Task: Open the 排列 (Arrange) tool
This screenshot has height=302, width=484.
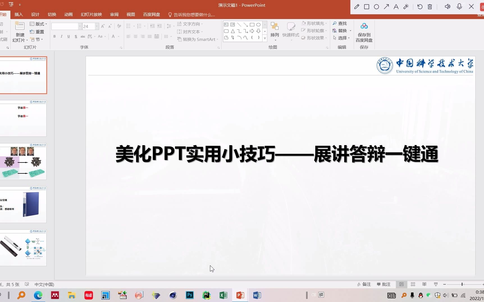Action: (x=275, y=31)
